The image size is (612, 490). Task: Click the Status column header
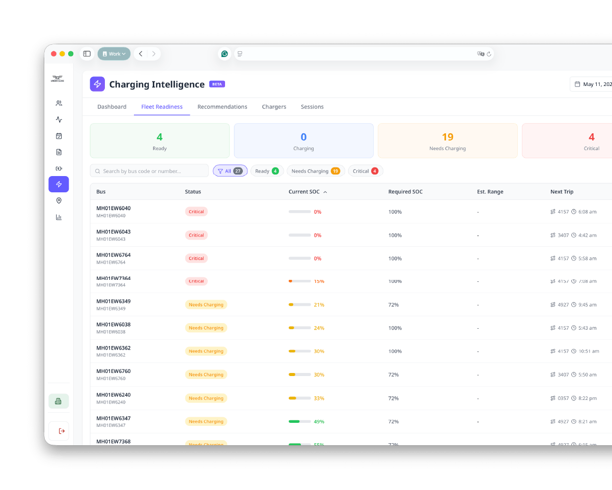click(x=193, y=192)
